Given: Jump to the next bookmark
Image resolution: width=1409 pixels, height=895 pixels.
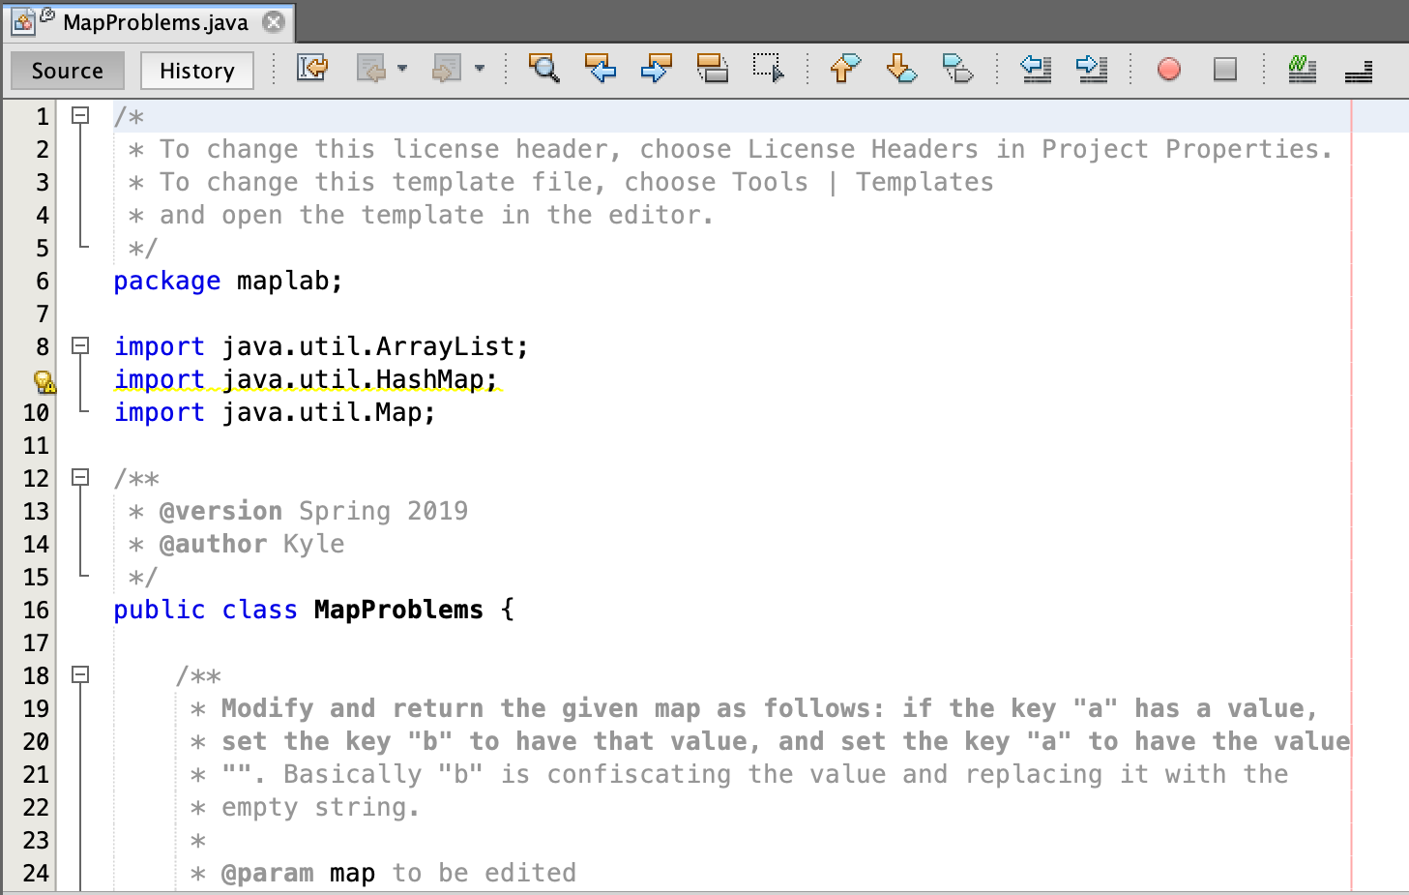Looking at the screenshot, I should click(901, 69).
